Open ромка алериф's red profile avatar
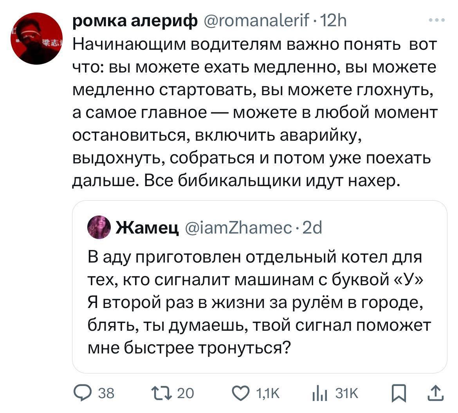 pyautogui.click(x=36, y=38)
